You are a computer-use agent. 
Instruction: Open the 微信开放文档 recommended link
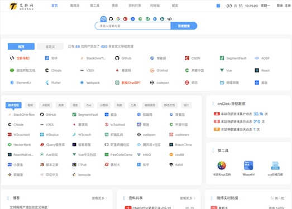click(22, 70)
